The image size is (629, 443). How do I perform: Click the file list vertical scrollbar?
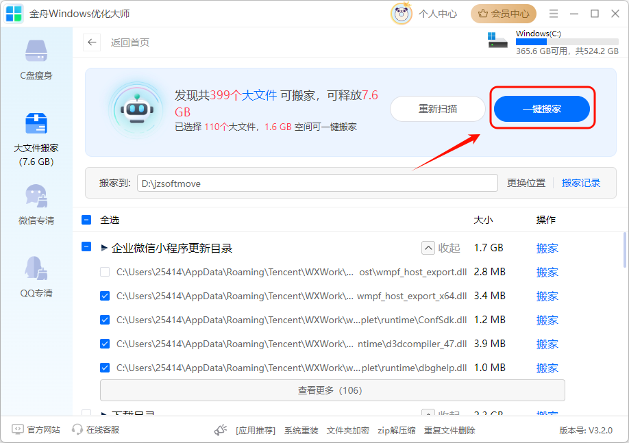pyautogui.click(x=624, y=249)
